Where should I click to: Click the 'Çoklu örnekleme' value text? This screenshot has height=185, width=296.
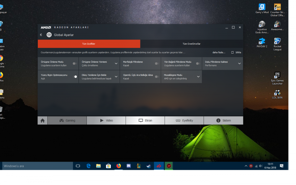click(x=90, y=65)
